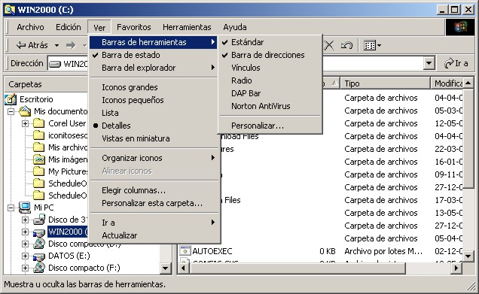Click the Atrás back arrow button
Image resolution: width=479 pixels, height=294 pixels.
[32, 45]
